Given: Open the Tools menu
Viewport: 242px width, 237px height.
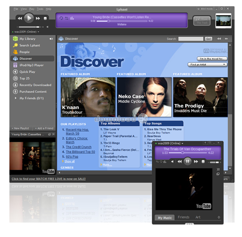Looking at the screenshot, I should pyautogui.click(x=40, y=9).
